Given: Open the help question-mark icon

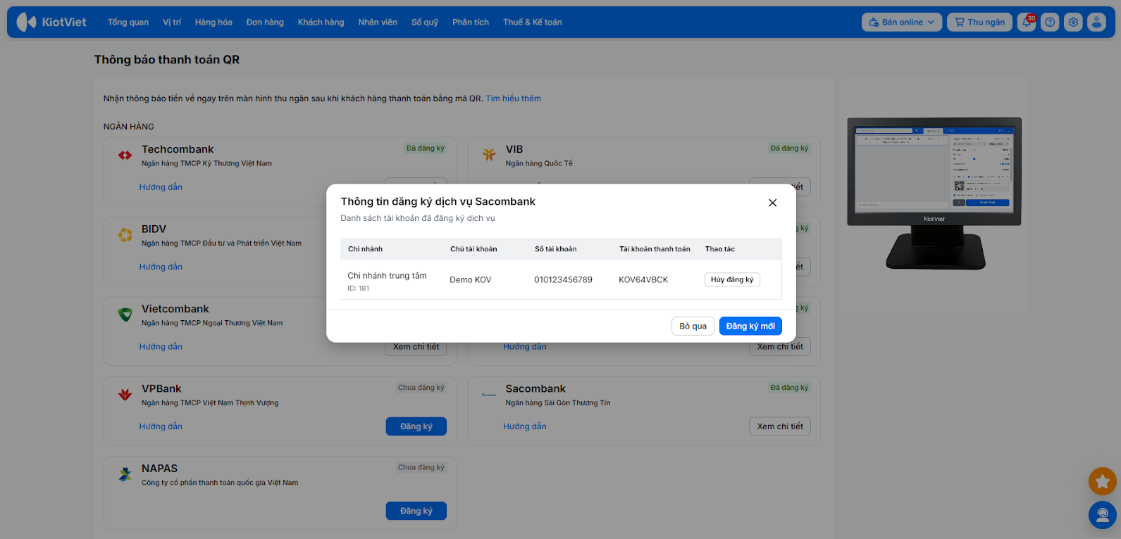Looking at the screenshot, I should (1050, 22).
